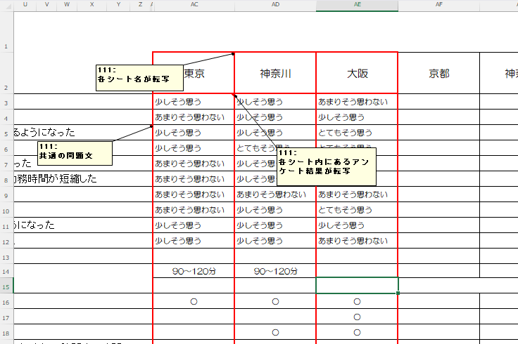Click cell AE11 少しそう思う

357,225
